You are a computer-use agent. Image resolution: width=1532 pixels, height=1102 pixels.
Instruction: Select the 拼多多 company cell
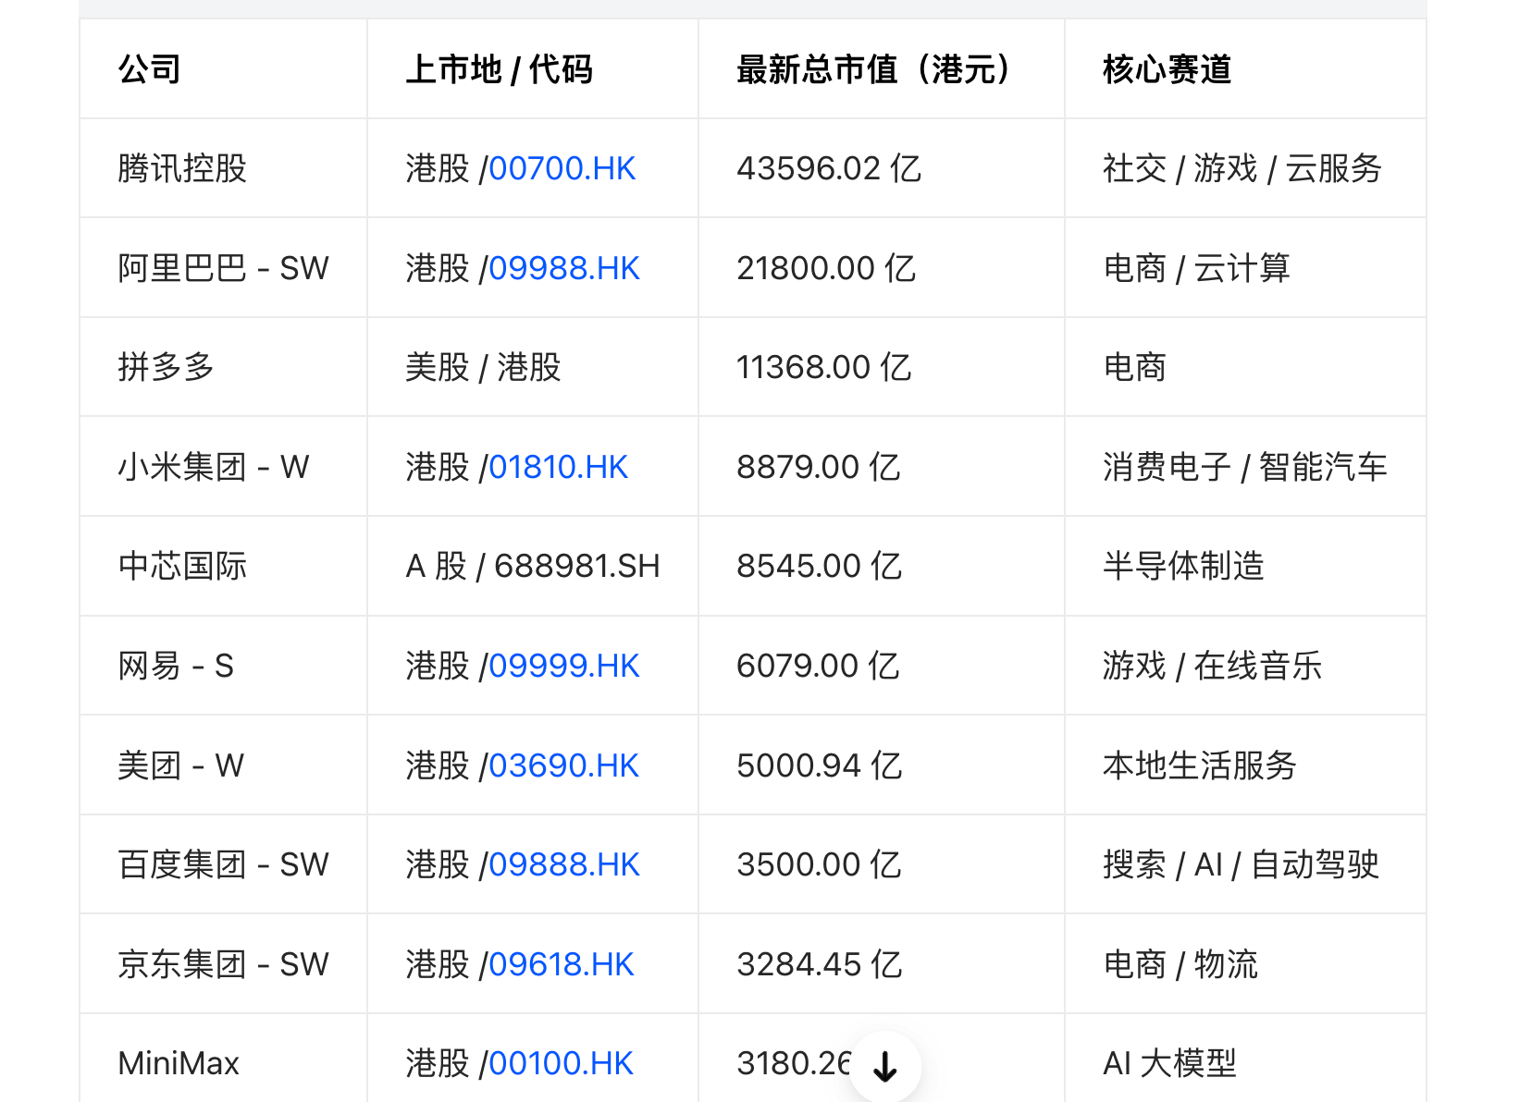224,367
